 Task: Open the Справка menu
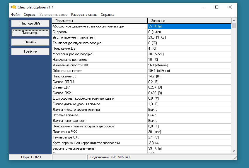[108, 15]
